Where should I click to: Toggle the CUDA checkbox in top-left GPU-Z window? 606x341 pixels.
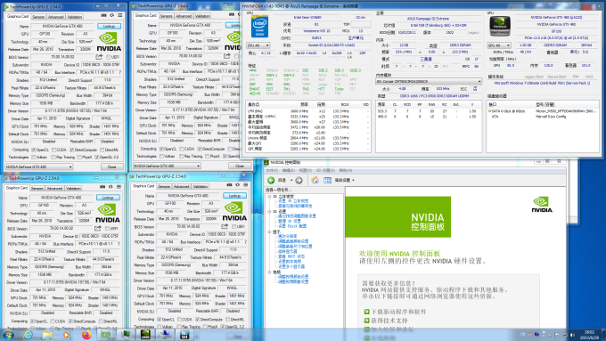[x=53, y=150]
